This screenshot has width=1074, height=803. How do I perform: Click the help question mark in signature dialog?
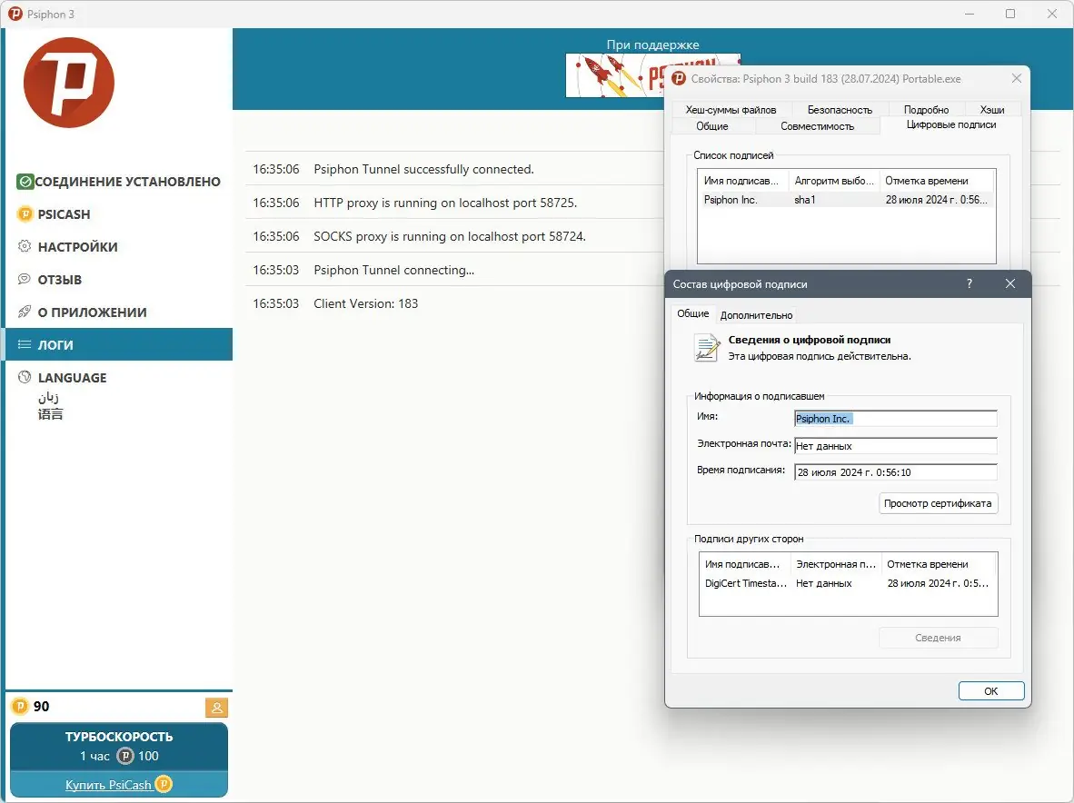[970, 283]
